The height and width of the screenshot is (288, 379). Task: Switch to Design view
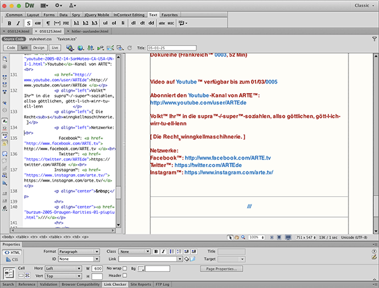[x=39, y=48]
